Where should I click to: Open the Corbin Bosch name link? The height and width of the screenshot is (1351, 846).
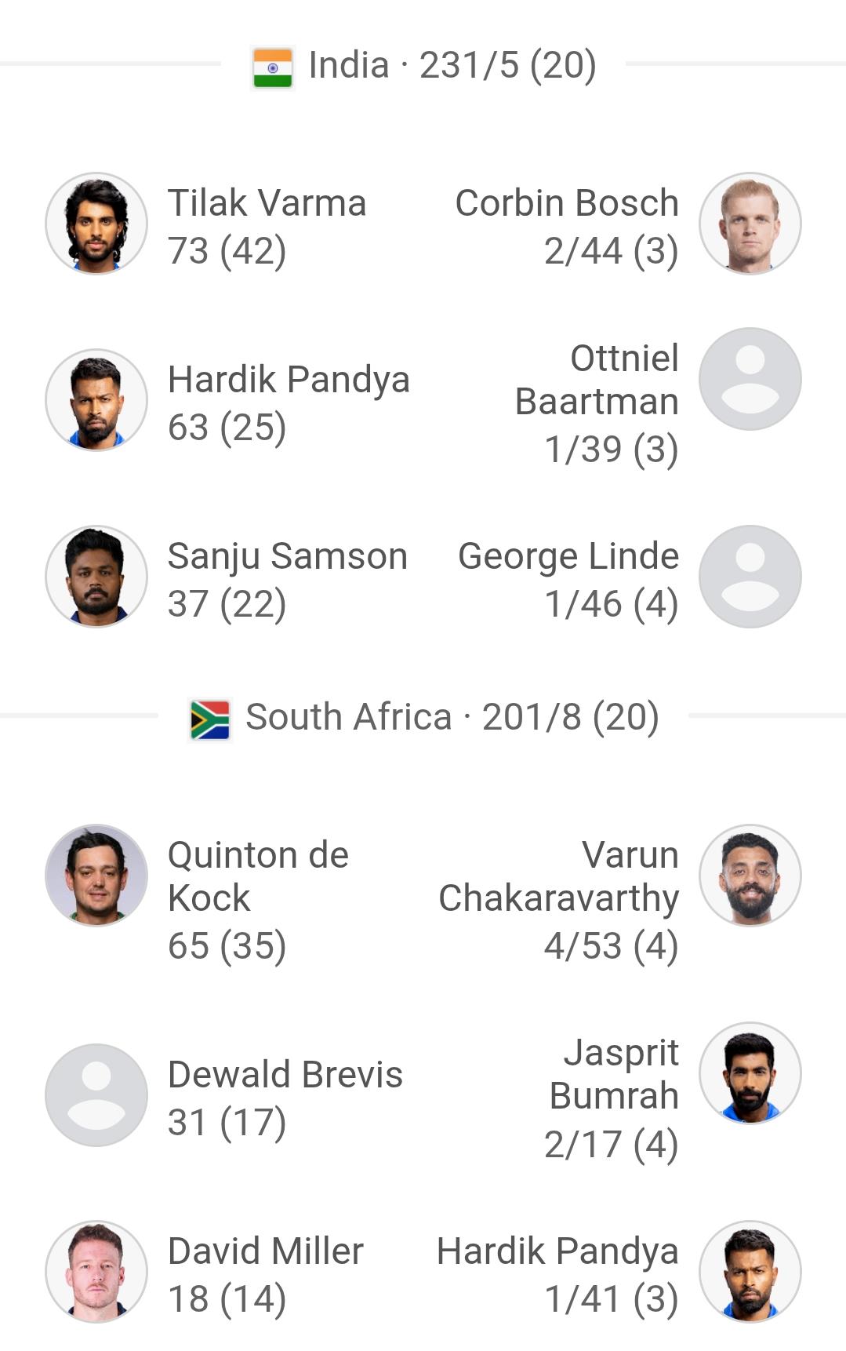566,203
